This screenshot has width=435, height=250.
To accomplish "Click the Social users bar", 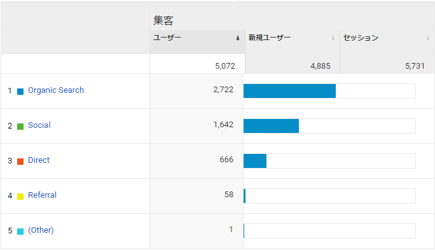I will tap(271, 126).
